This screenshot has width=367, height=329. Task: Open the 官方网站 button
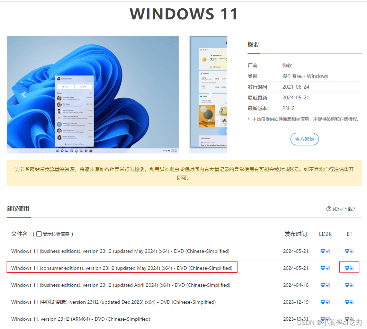click(305, 139)
